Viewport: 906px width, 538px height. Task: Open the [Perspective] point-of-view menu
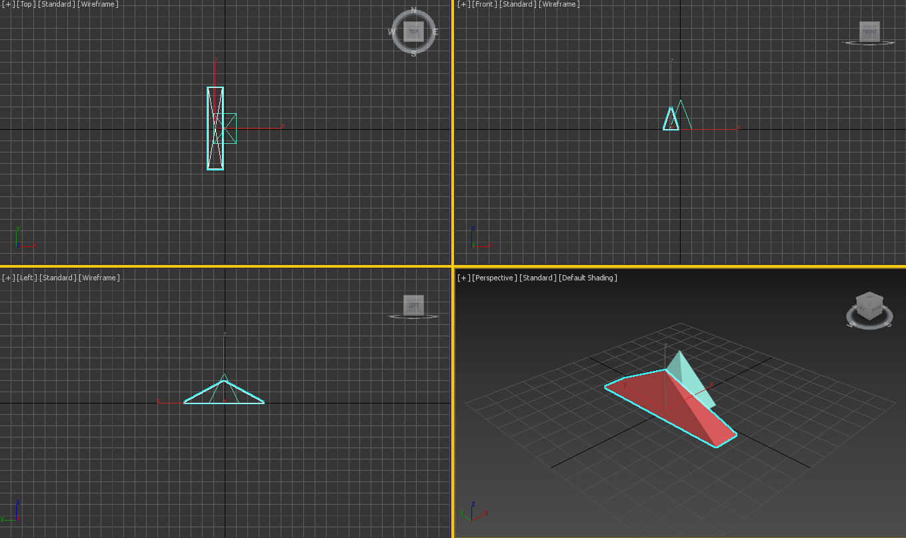tap(495, 278)
